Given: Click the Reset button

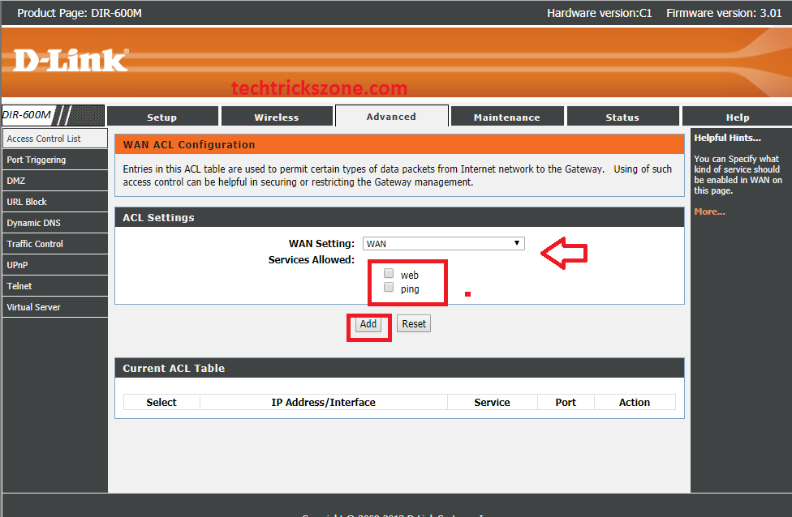Looking at the screenshot, I should [x=414, y=323].
